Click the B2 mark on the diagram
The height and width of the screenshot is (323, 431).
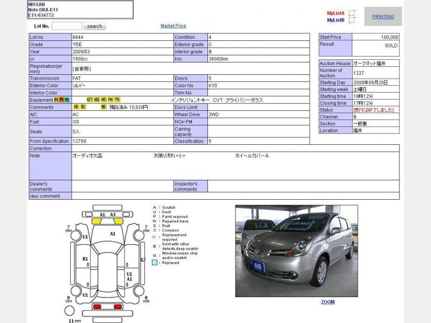coord(143,260)
